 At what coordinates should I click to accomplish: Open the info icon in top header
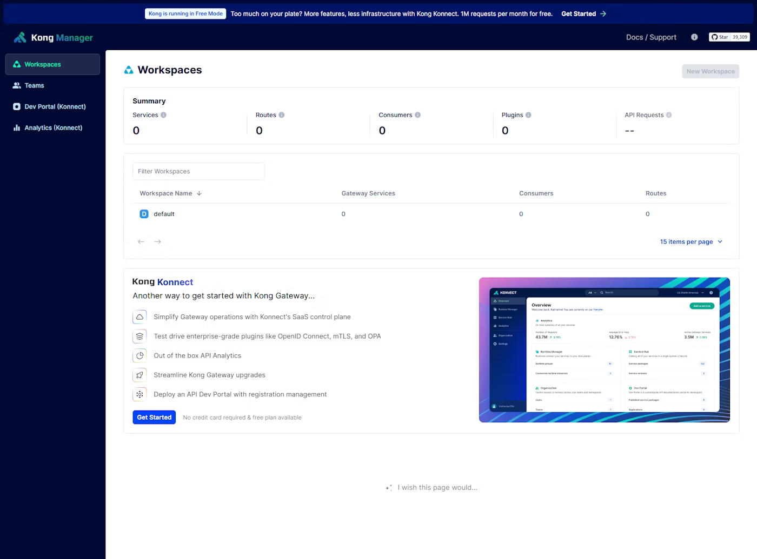694,37
